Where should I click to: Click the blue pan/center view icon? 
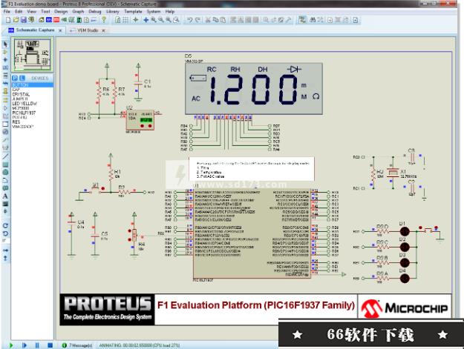coord(146,20)
